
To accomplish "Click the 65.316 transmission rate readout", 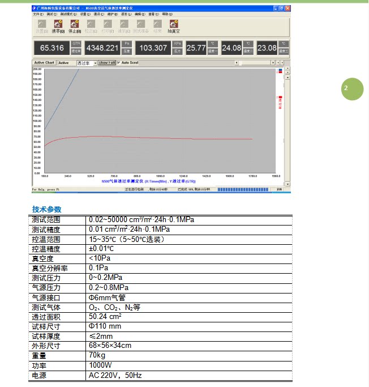I will (52, 48).
